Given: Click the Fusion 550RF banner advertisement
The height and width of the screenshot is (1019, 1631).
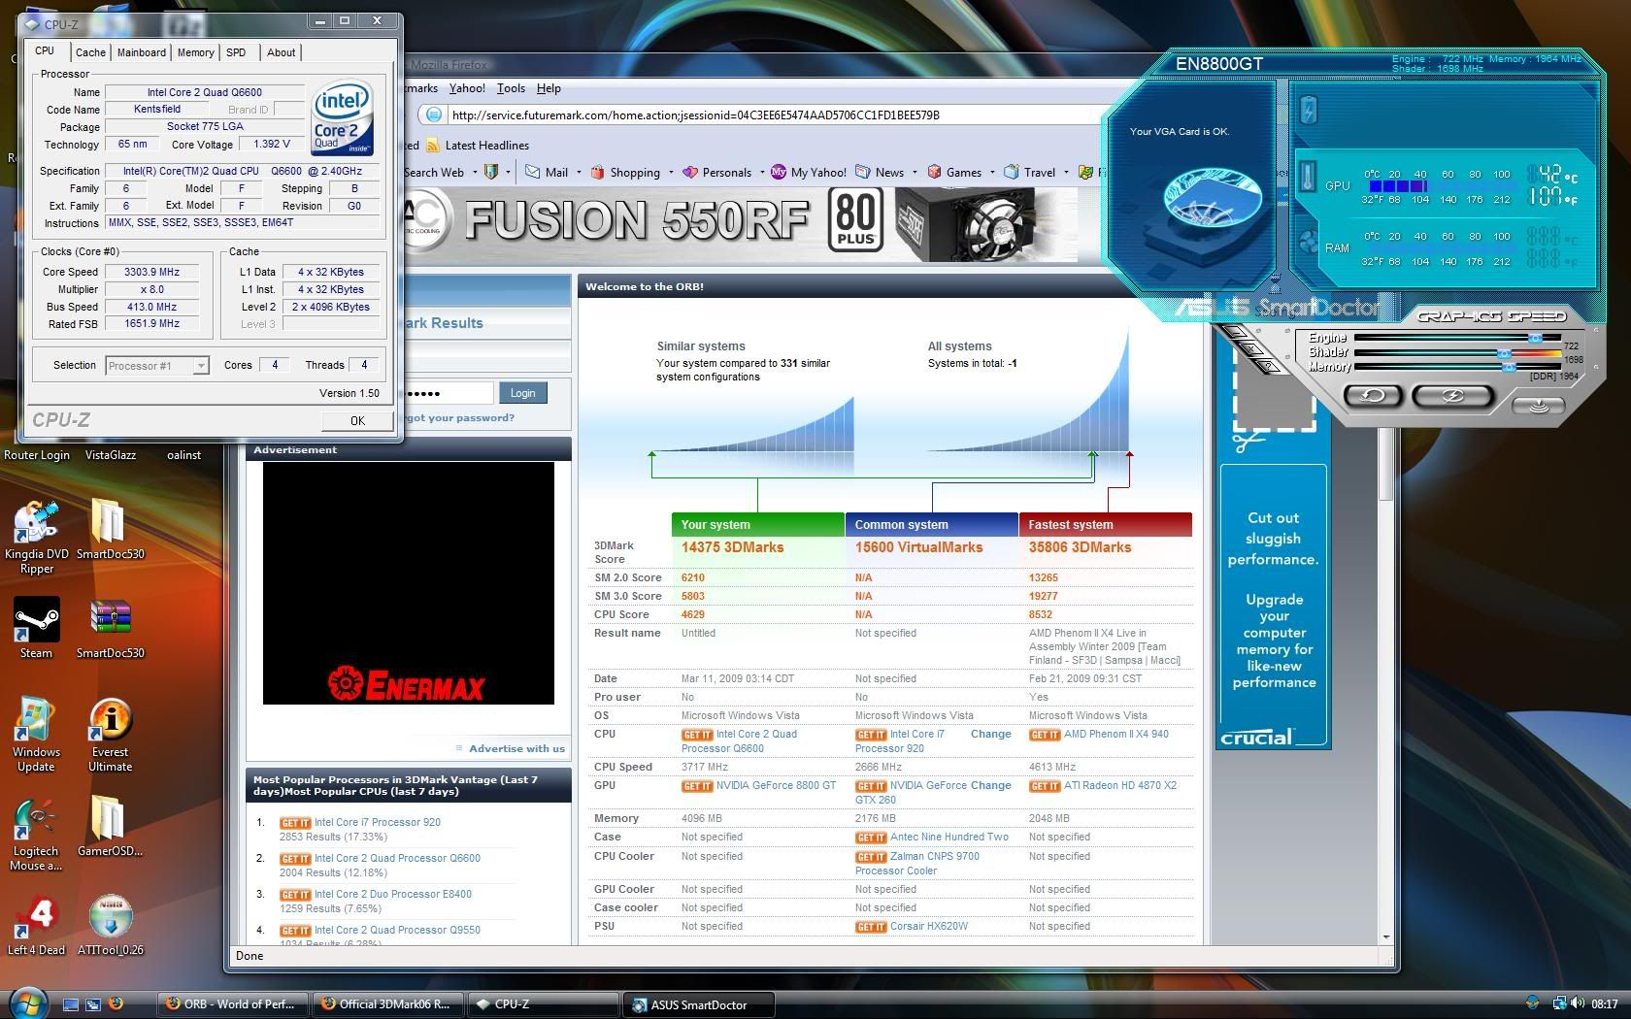Looking at the screenshot, I should [x=741, y=223].
